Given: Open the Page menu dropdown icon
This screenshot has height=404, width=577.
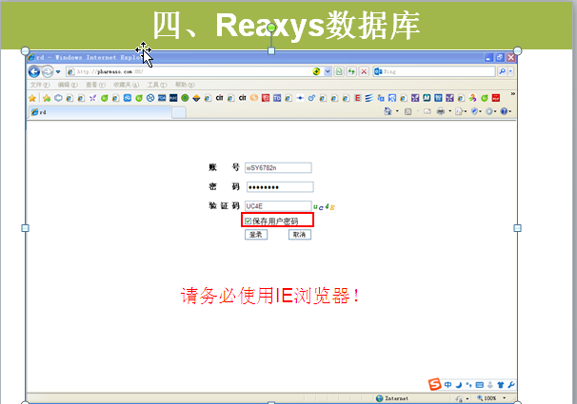Looking at the screenshot, I should click(460, 111).
